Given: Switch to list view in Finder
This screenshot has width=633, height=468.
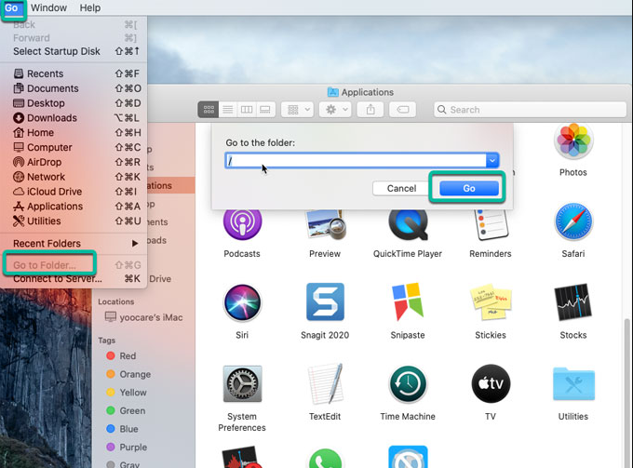Looking at the screenshot, I should click(x=228, y=110).
